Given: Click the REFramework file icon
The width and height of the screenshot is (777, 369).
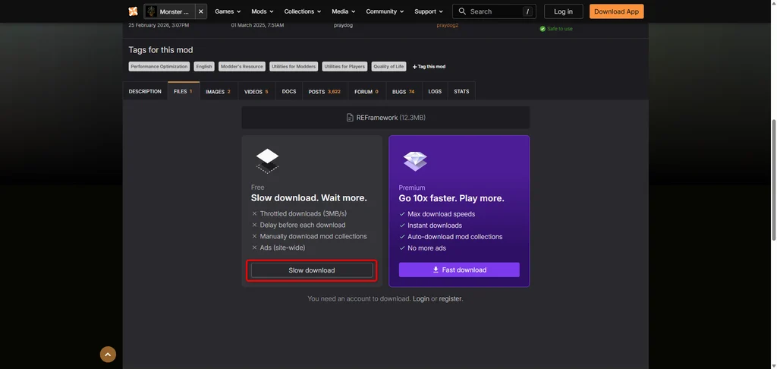Looking at the screenshot, I should tap(350, 118).
